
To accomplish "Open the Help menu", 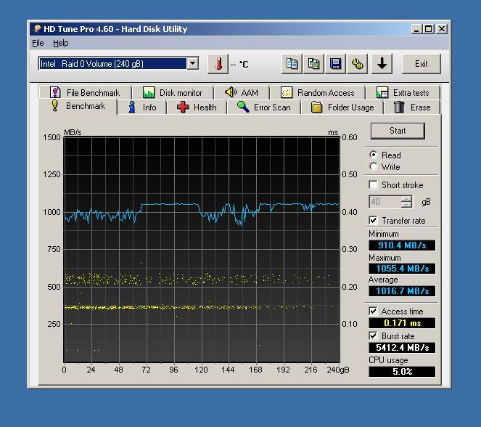I will click(x=61, y=43).
